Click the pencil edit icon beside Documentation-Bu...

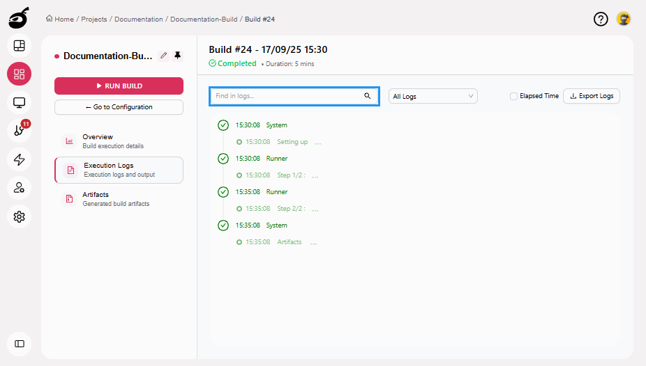coord(163,56)
